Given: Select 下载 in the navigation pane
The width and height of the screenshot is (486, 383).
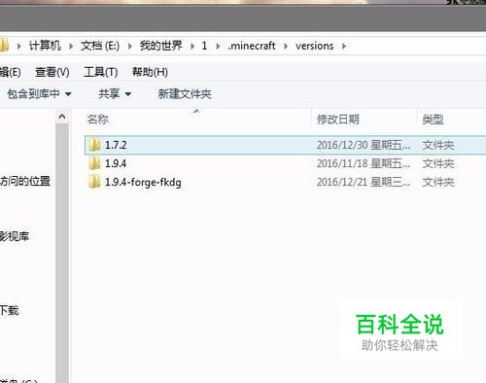Looking at the screenshot, I should tap(10, 310).
